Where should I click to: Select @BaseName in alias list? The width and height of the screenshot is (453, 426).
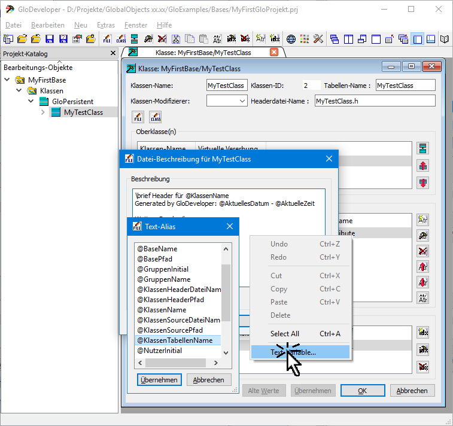178,249
